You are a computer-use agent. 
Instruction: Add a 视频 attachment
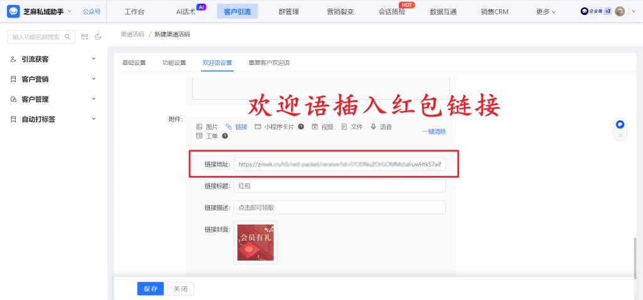(x=322, y=127)
